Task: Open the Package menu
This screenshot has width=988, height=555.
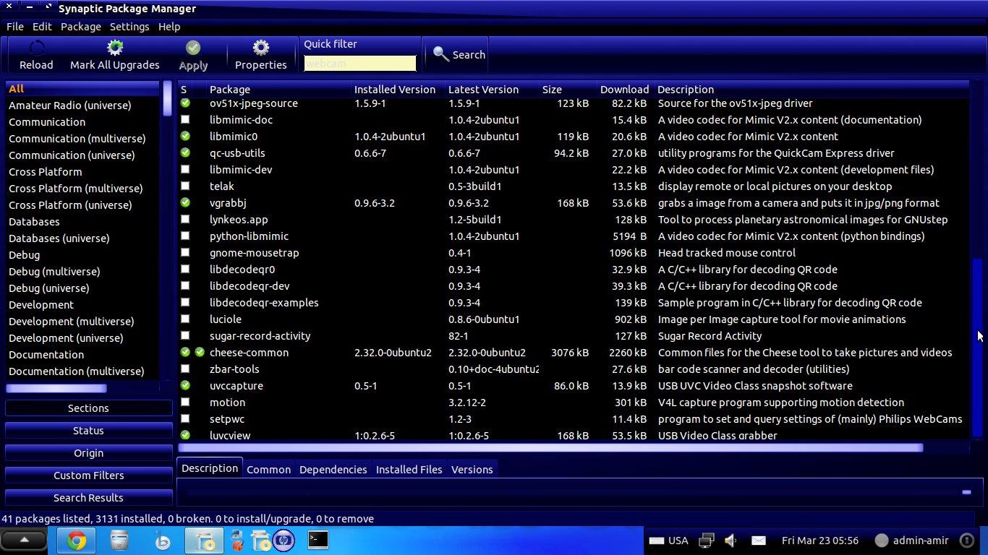Action: (81, 26)
